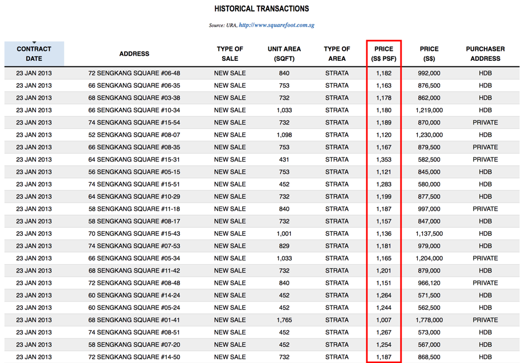Image resolution: width=524 pixels, height=363 pixels.
Task: Click the PSF price cell 1,353
Action: 384,160
